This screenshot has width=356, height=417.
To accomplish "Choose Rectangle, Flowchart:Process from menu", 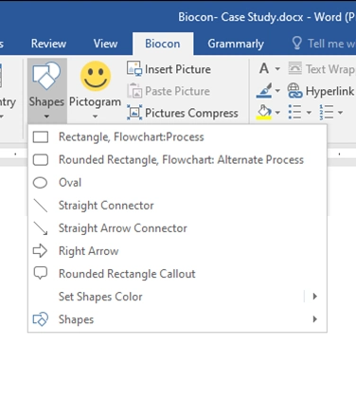I will 177,137.
